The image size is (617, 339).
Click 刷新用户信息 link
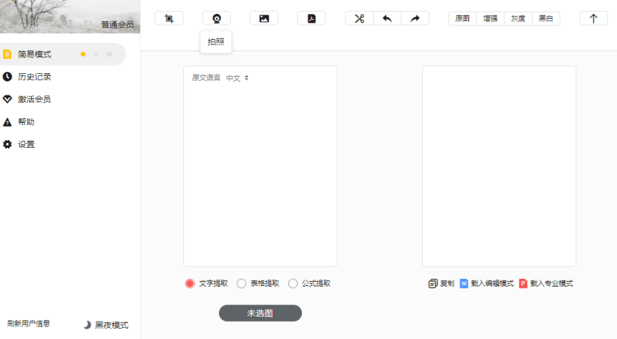click(x=29, y=324)
